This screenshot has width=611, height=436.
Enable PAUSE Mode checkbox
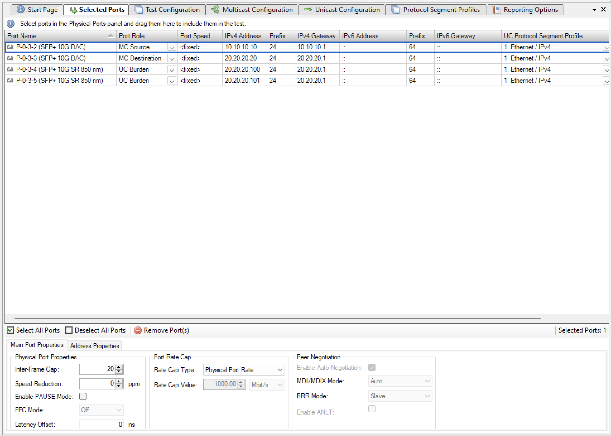tap(83, 396)
